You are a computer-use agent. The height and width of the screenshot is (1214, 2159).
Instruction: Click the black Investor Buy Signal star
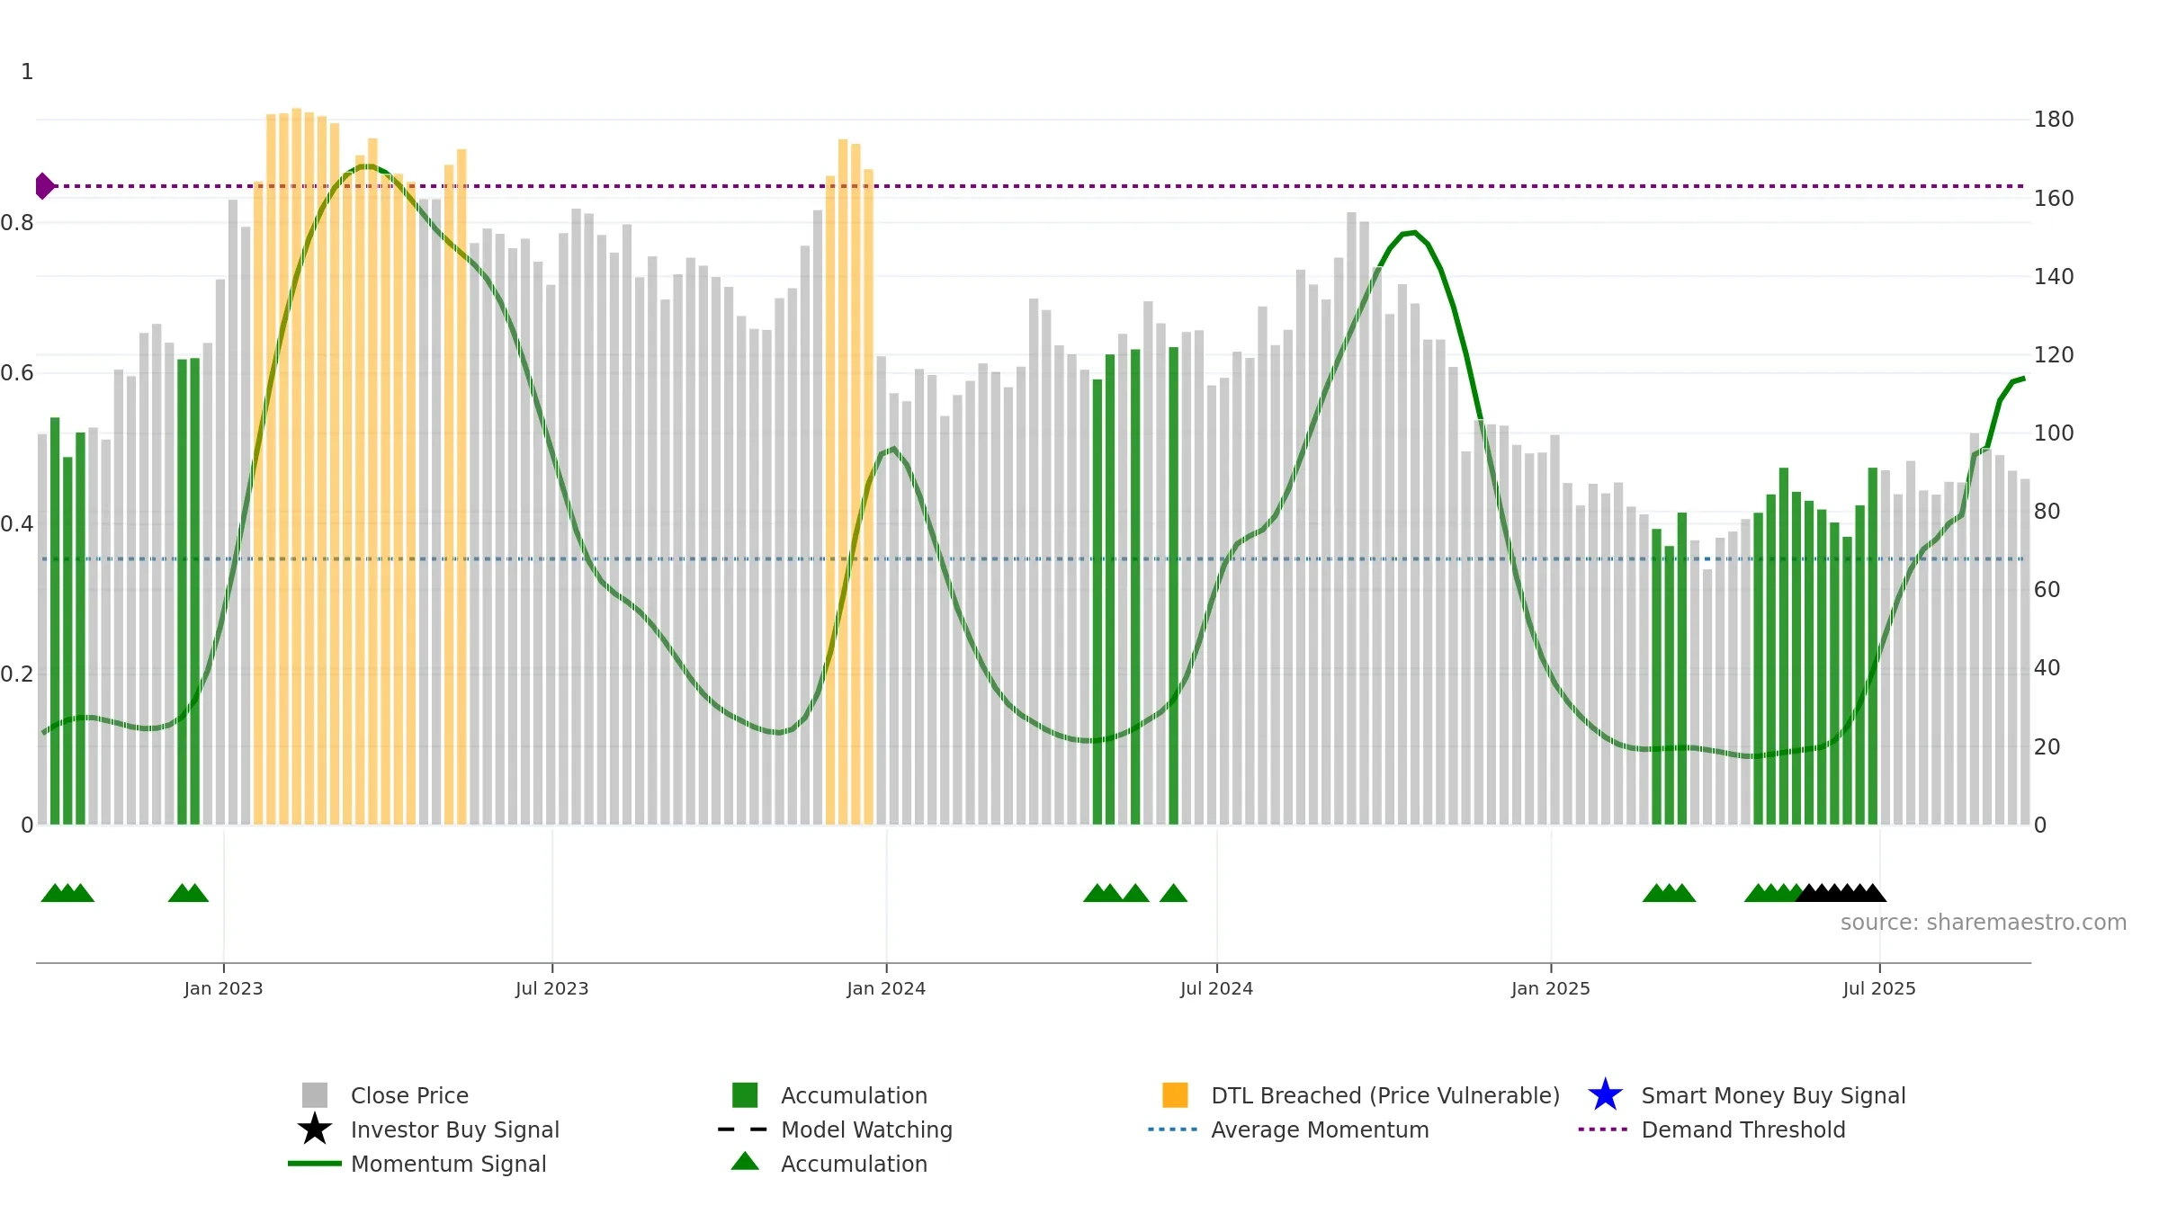tap(315, 1129)
